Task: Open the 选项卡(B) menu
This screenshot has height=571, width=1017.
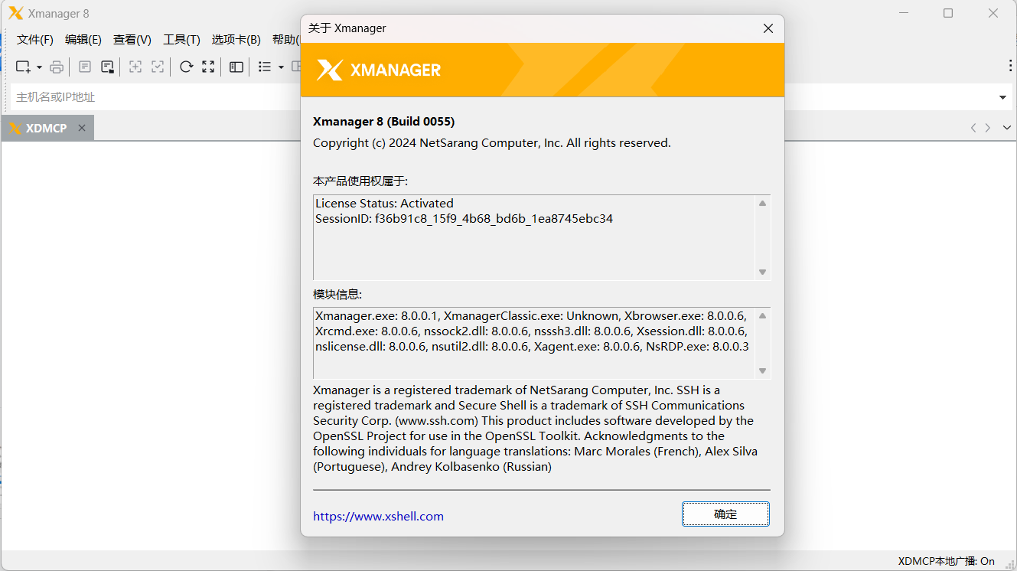Action: (236, 40)
